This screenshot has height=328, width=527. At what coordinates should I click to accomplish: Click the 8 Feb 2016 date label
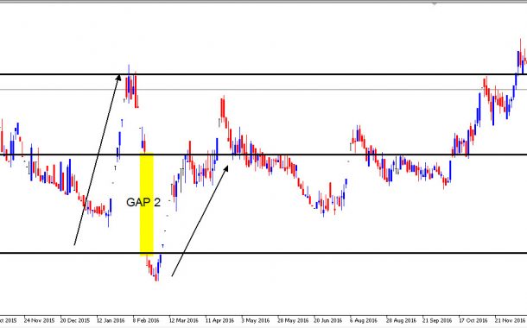[x=145, y=320]
